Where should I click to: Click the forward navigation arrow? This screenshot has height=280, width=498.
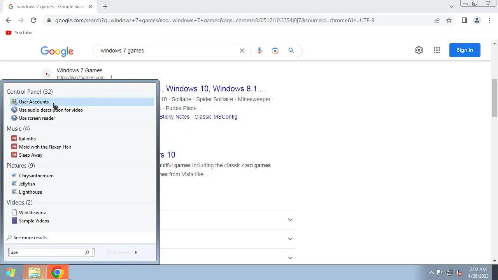pos(21,20)
